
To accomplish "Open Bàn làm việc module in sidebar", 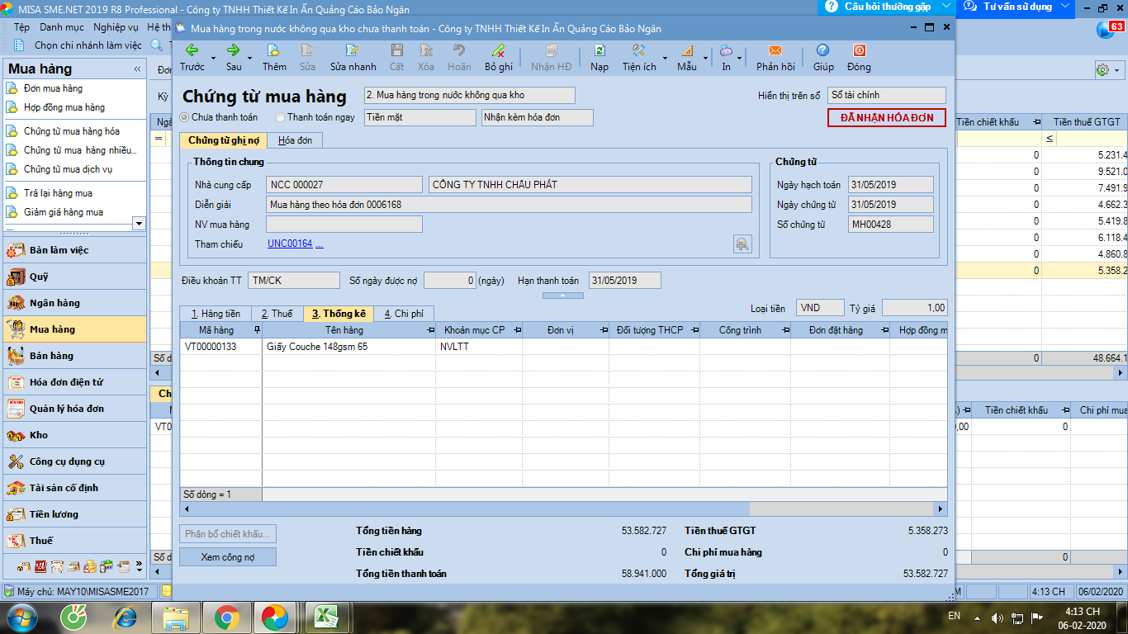I will pyautogui.click(x=75, y=250).
